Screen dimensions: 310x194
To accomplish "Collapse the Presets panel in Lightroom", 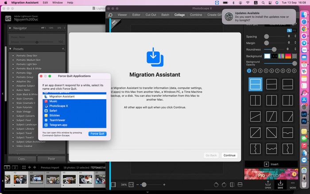I will pos(10,49).
